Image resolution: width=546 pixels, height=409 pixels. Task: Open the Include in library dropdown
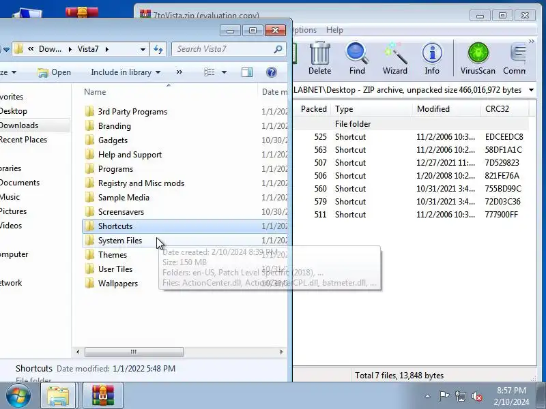click(x=126, y=72)
